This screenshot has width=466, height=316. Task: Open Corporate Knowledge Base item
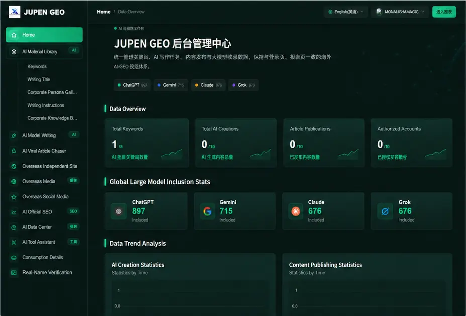tap(52, 118)
